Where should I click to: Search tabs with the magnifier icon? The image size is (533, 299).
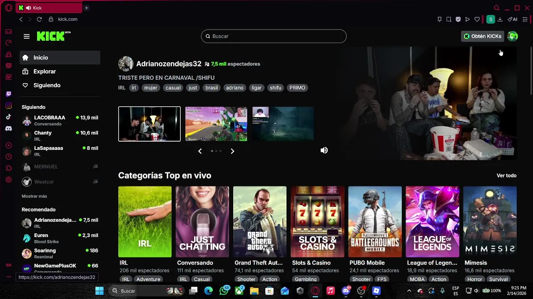(x=497, y=8)
